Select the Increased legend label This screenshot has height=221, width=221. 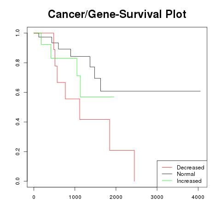tap(189, 181)
